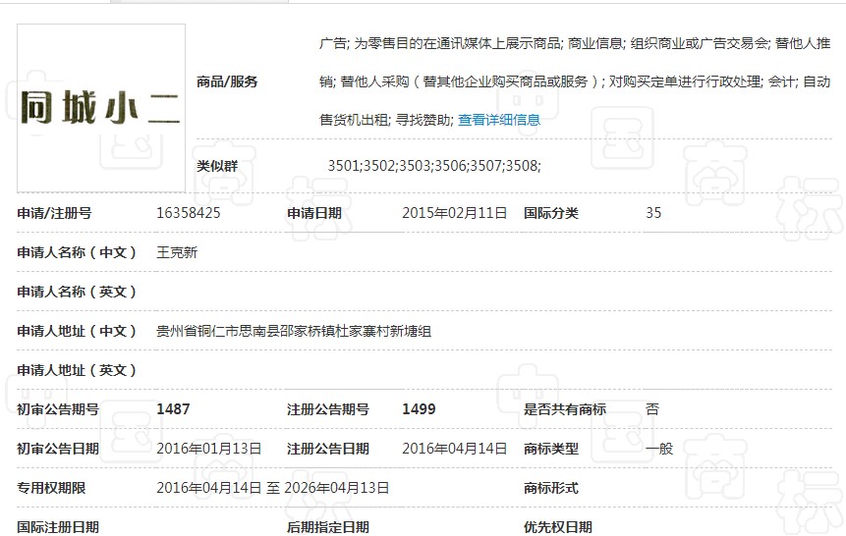Click the registration announcement date 2016年04月14日
Viewport: 846px width, 536px height.
point(455,449)
